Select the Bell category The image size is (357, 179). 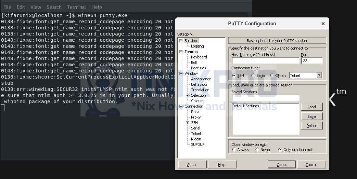tap(194, 63)
